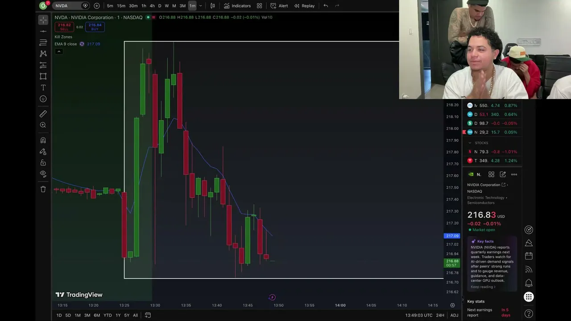Set date range to 5D
This screenshot has height=321, width=571.
point(68,315)
